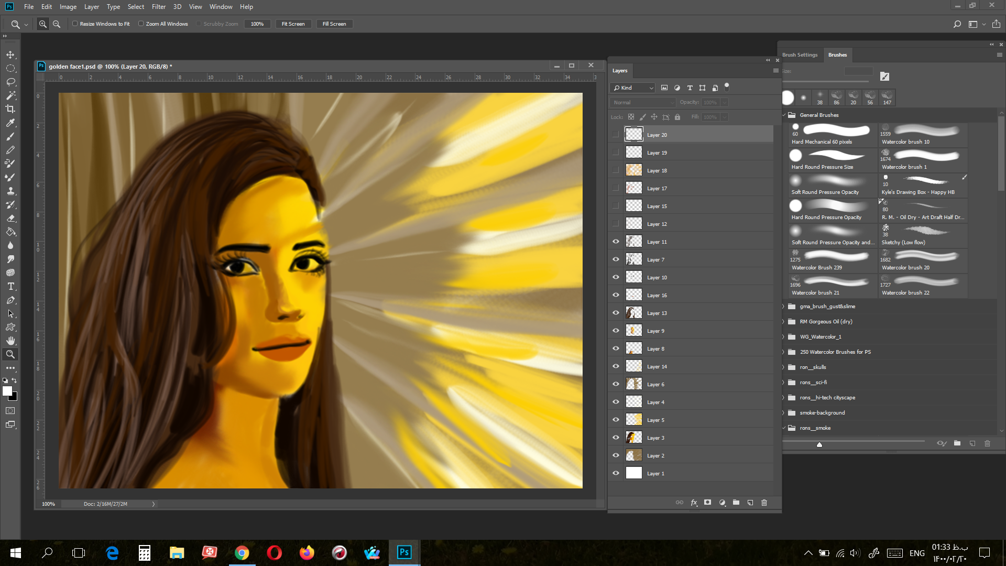Click the Fit Screen button
The width and height of the screenshot is (1006, 566).
(x=293, y=24)
